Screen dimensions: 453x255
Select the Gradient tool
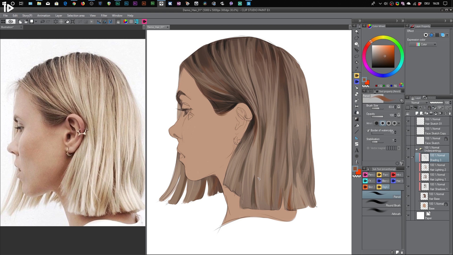[357, 119]
